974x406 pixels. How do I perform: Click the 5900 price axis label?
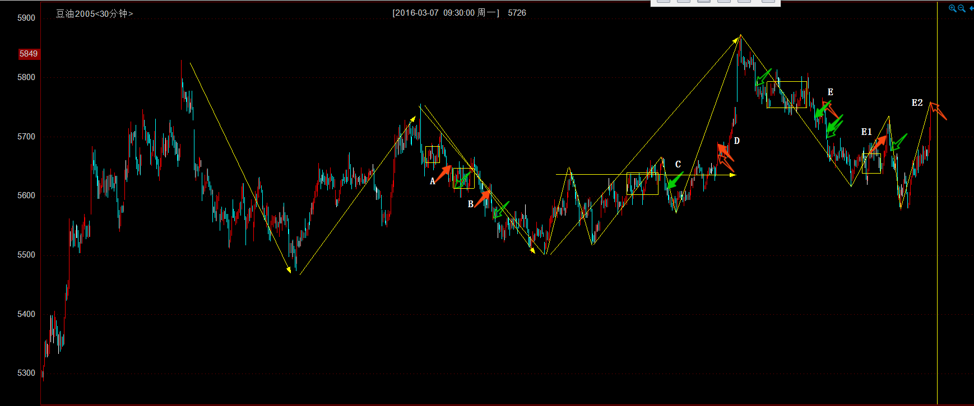[26, 18]
